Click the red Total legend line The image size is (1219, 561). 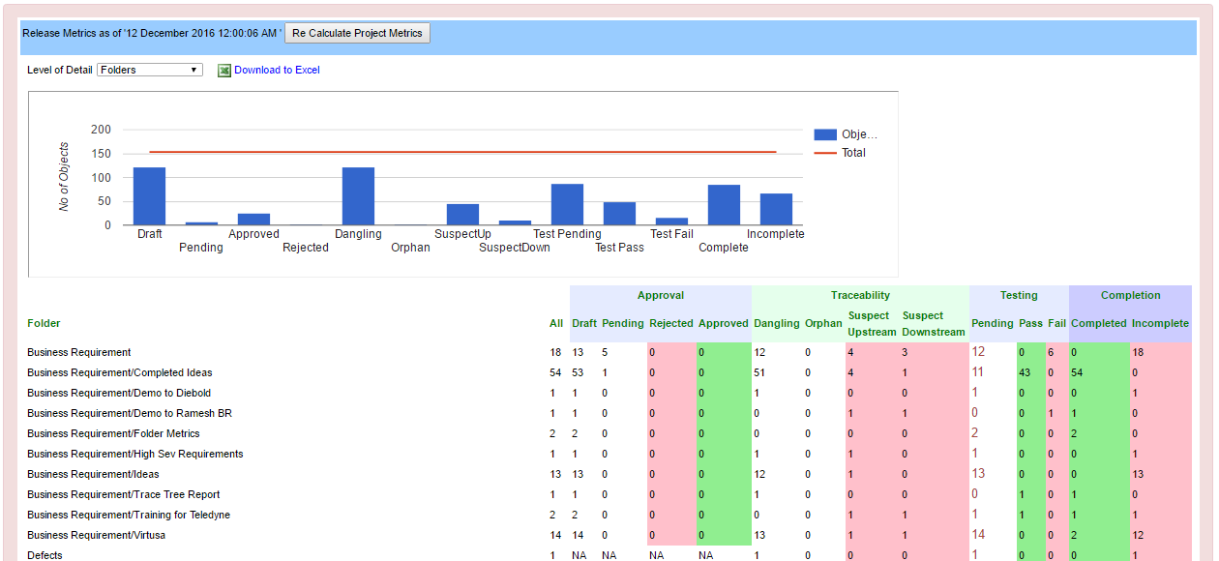coord(825,153)
